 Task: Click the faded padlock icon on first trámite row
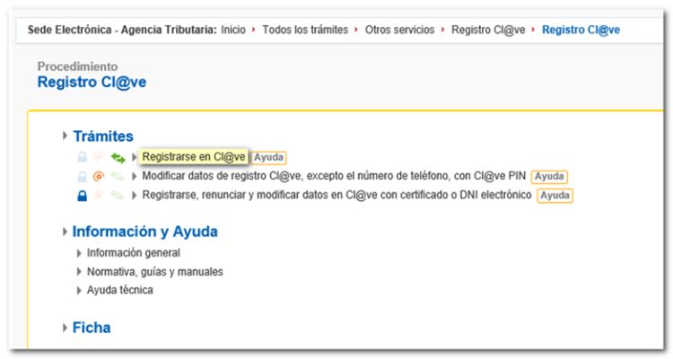coord(83,158)
